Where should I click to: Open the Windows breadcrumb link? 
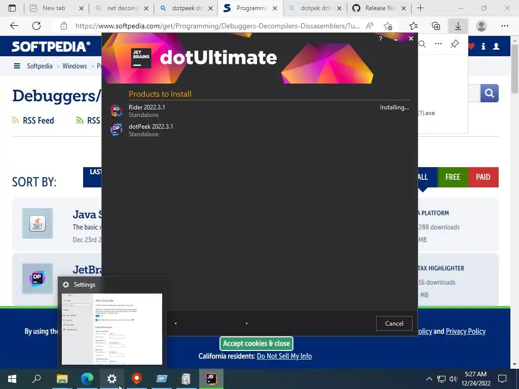(x=75, y=66)
